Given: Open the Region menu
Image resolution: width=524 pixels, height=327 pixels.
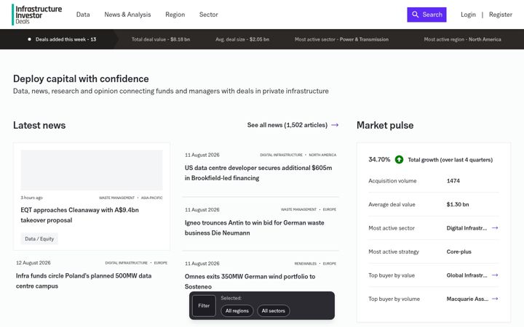Looking at the screenshot, I should pyautogui.click(x=175, y=15).
